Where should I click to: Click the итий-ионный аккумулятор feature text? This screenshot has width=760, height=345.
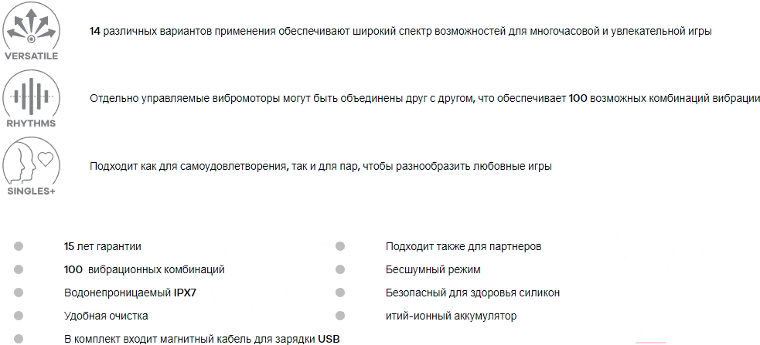[451, 316]
